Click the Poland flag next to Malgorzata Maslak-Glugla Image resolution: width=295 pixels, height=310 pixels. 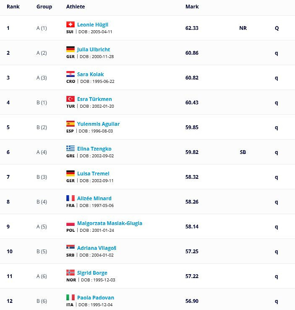(x=70, y=223)
